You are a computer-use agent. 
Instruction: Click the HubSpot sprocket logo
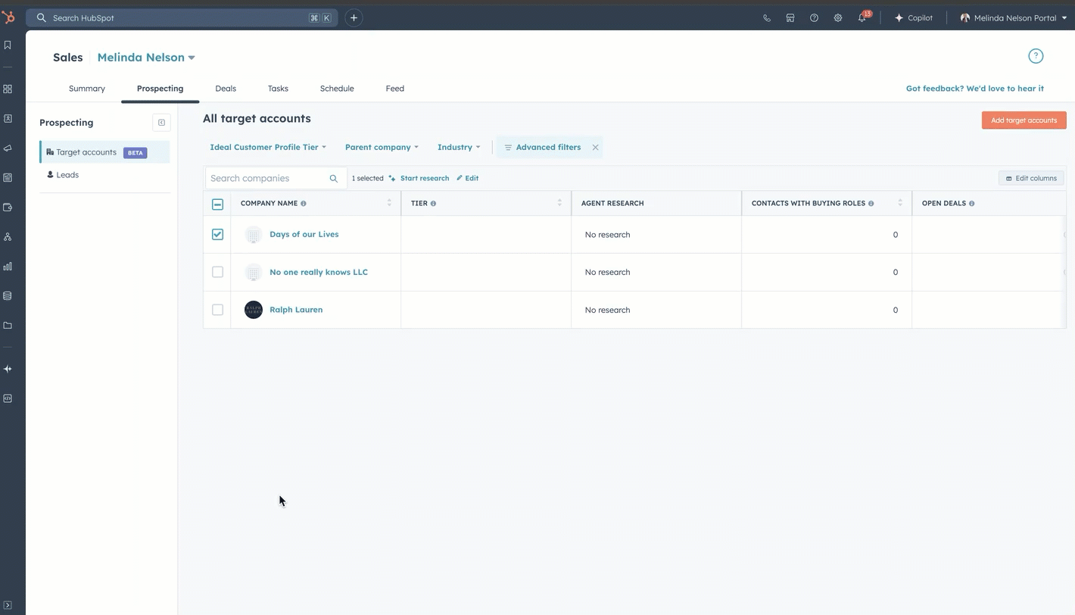tap(8, 17)
